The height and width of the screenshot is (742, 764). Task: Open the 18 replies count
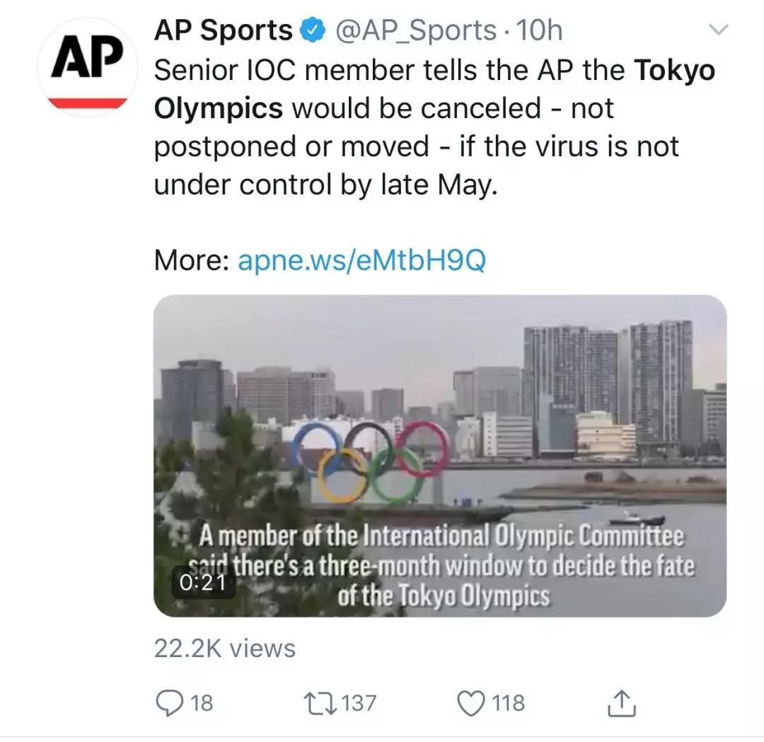(x=202, y=702)
